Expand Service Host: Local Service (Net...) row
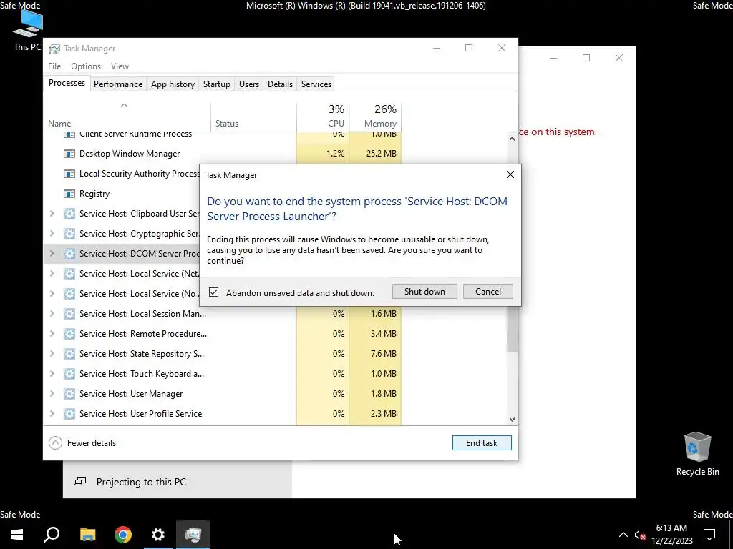733x549 pixels. 52,274
